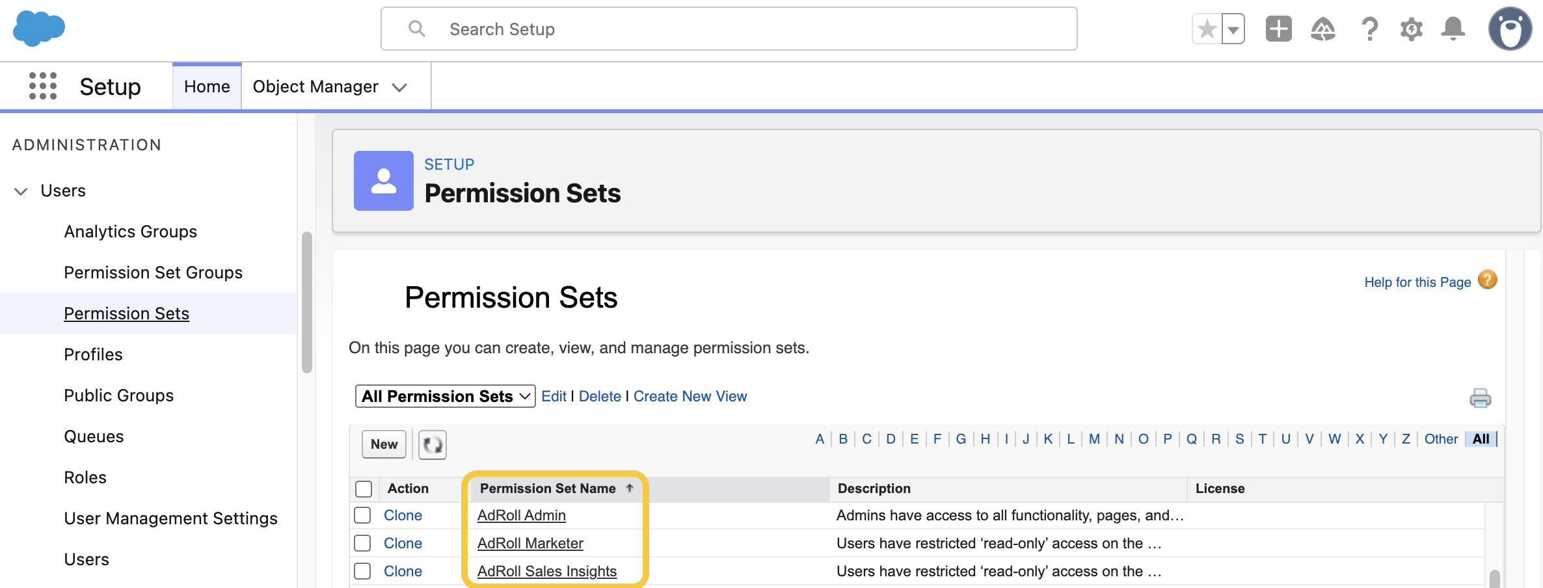
Task: Select the AdRoll Admin row checkbox
Action: [x=362, y=515]
